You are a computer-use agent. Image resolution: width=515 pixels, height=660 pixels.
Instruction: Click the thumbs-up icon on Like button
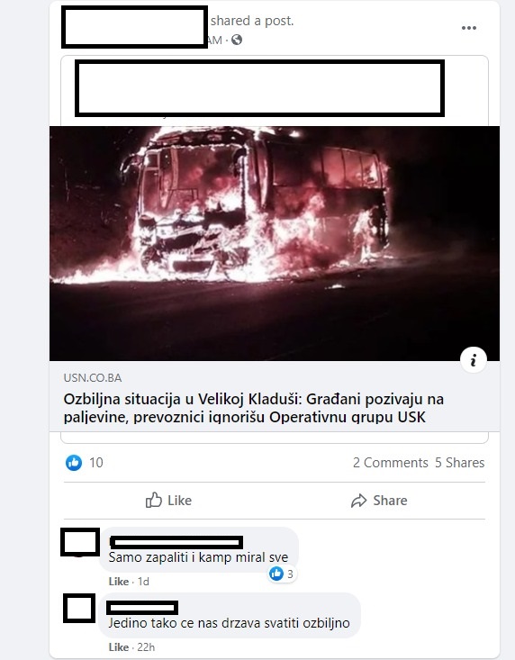154,500
